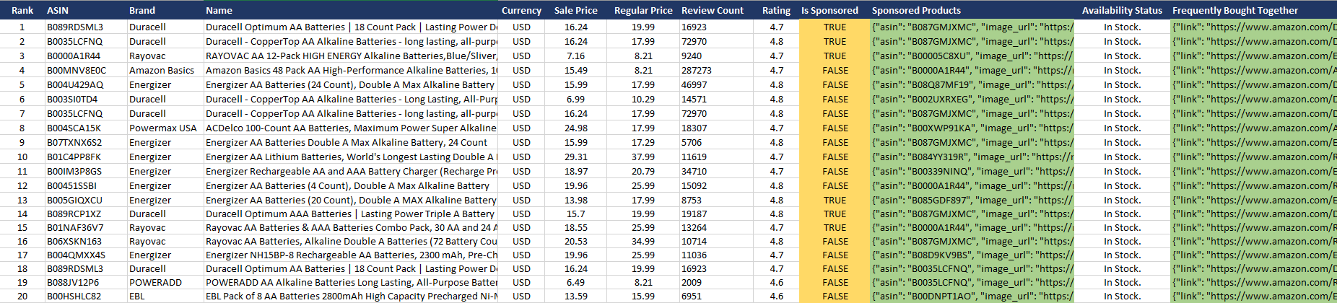Click the regular price 34.99 cell

click(643, 241)
